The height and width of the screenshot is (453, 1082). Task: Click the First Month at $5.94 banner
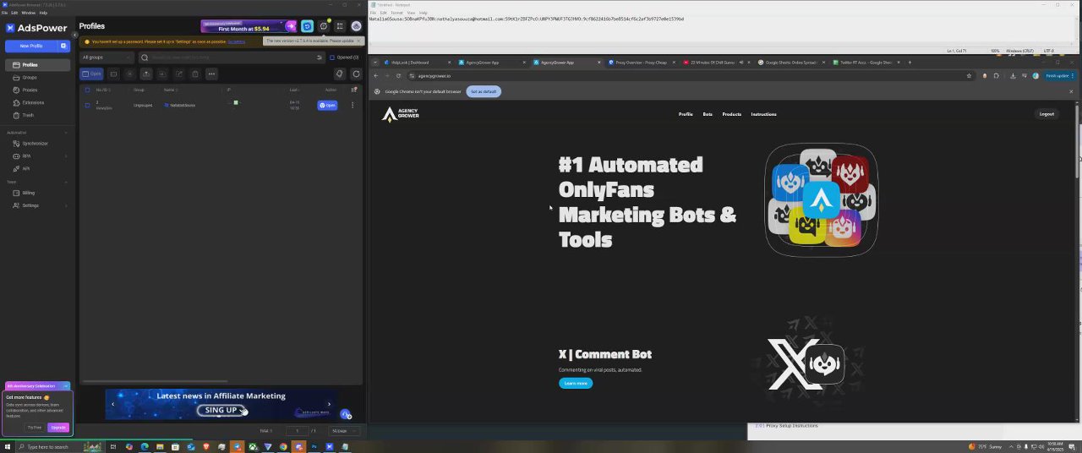pos(249,26)
